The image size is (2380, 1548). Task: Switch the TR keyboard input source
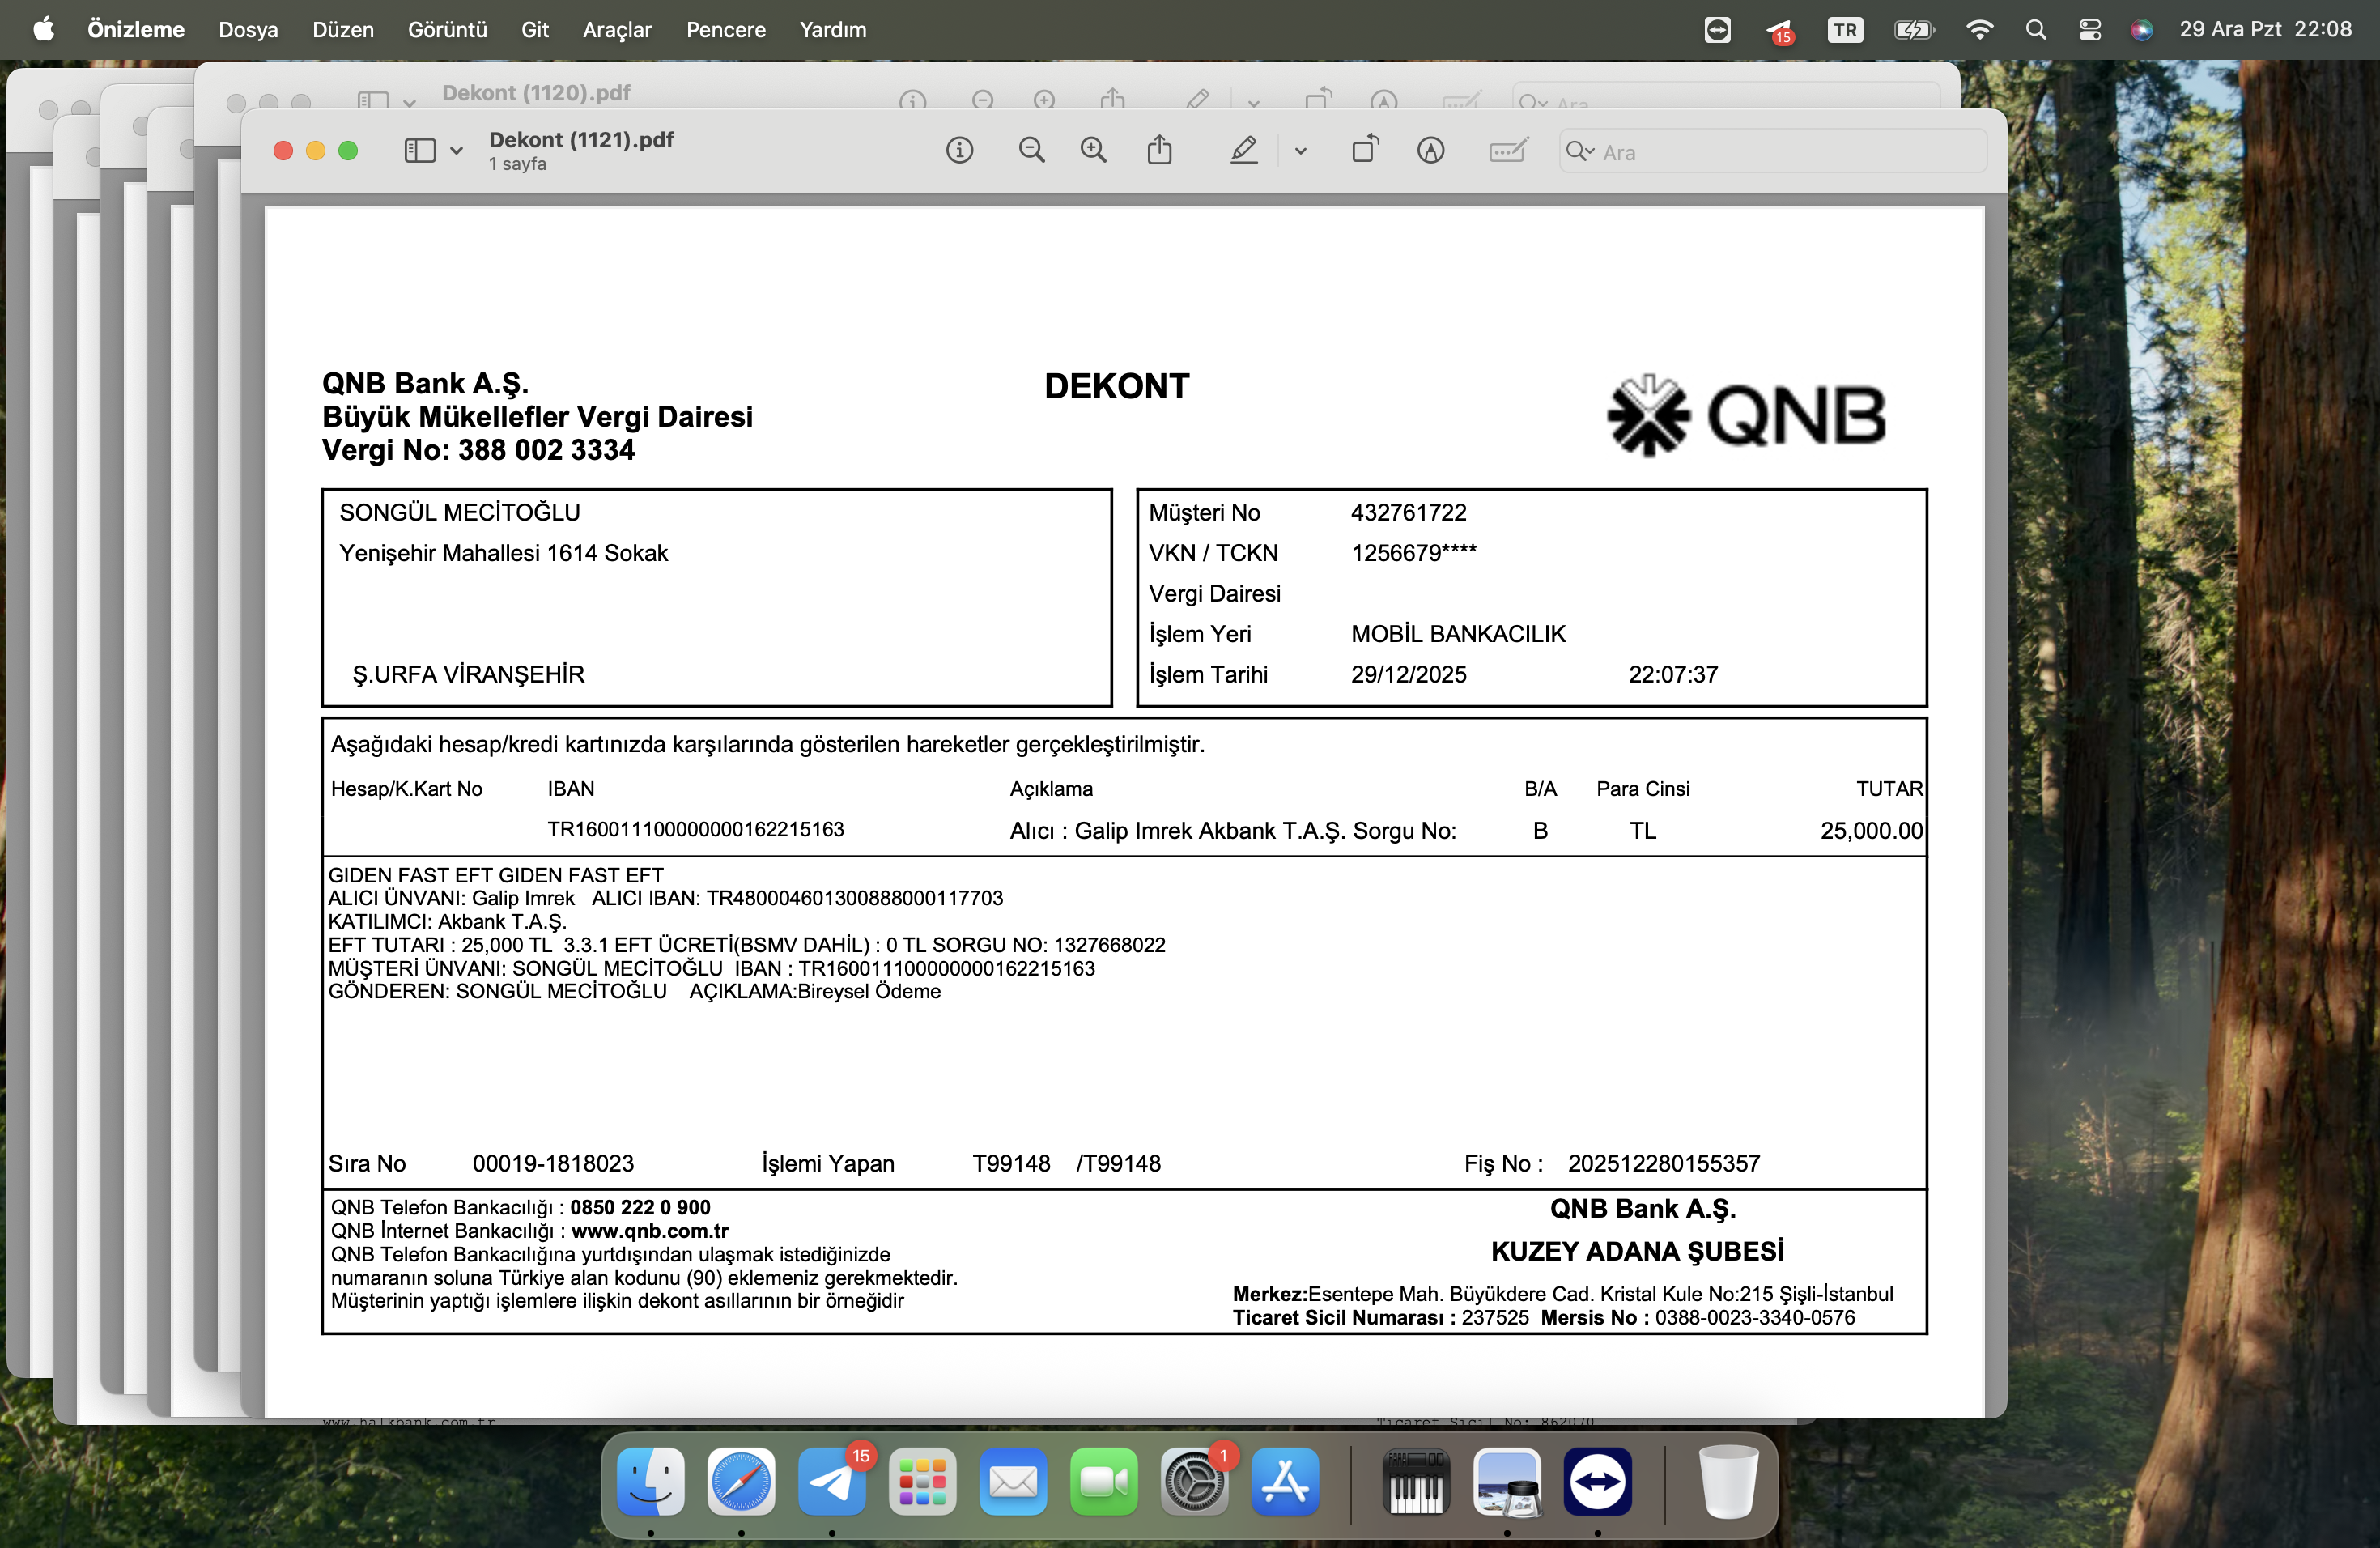coord(1845,30)
